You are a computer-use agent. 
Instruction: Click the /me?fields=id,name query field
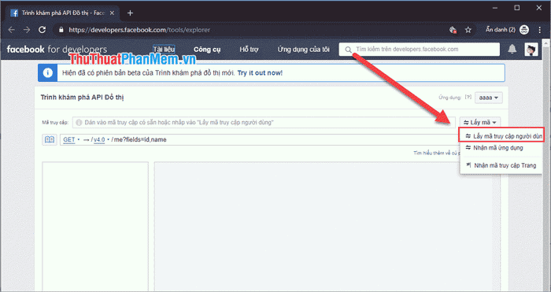pyautogui.click(x=139, y=139)
